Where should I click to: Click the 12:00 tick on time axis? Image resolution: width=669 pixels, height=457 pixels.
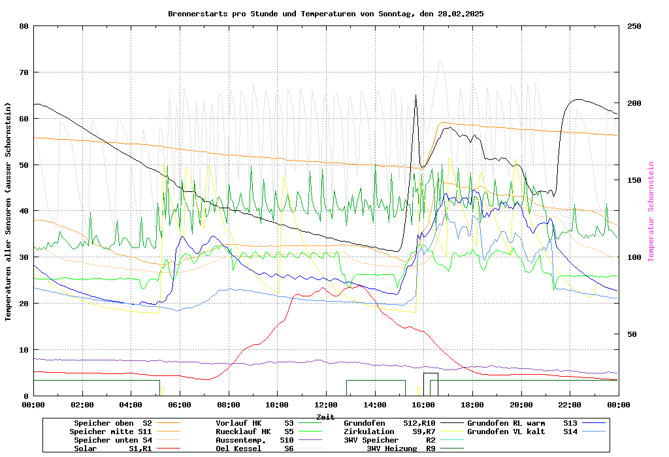325,405
